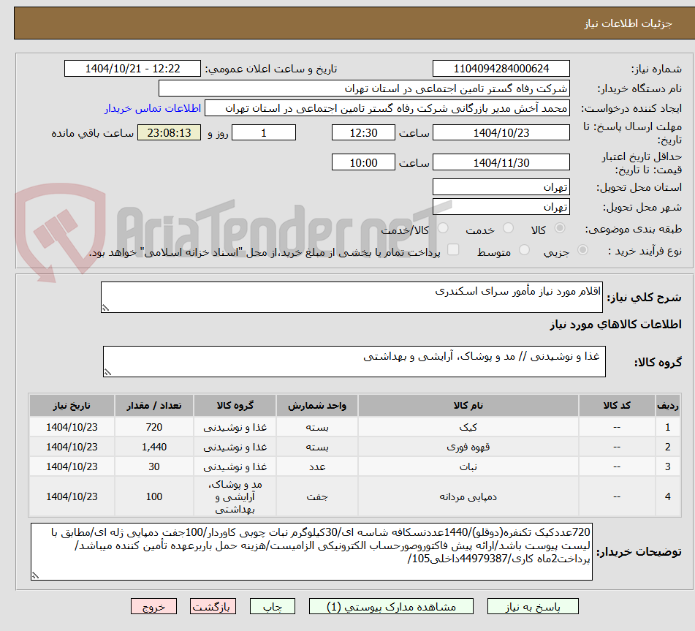Click the توضیحات خریدار text area
The image size is (695, 631).
311,551
